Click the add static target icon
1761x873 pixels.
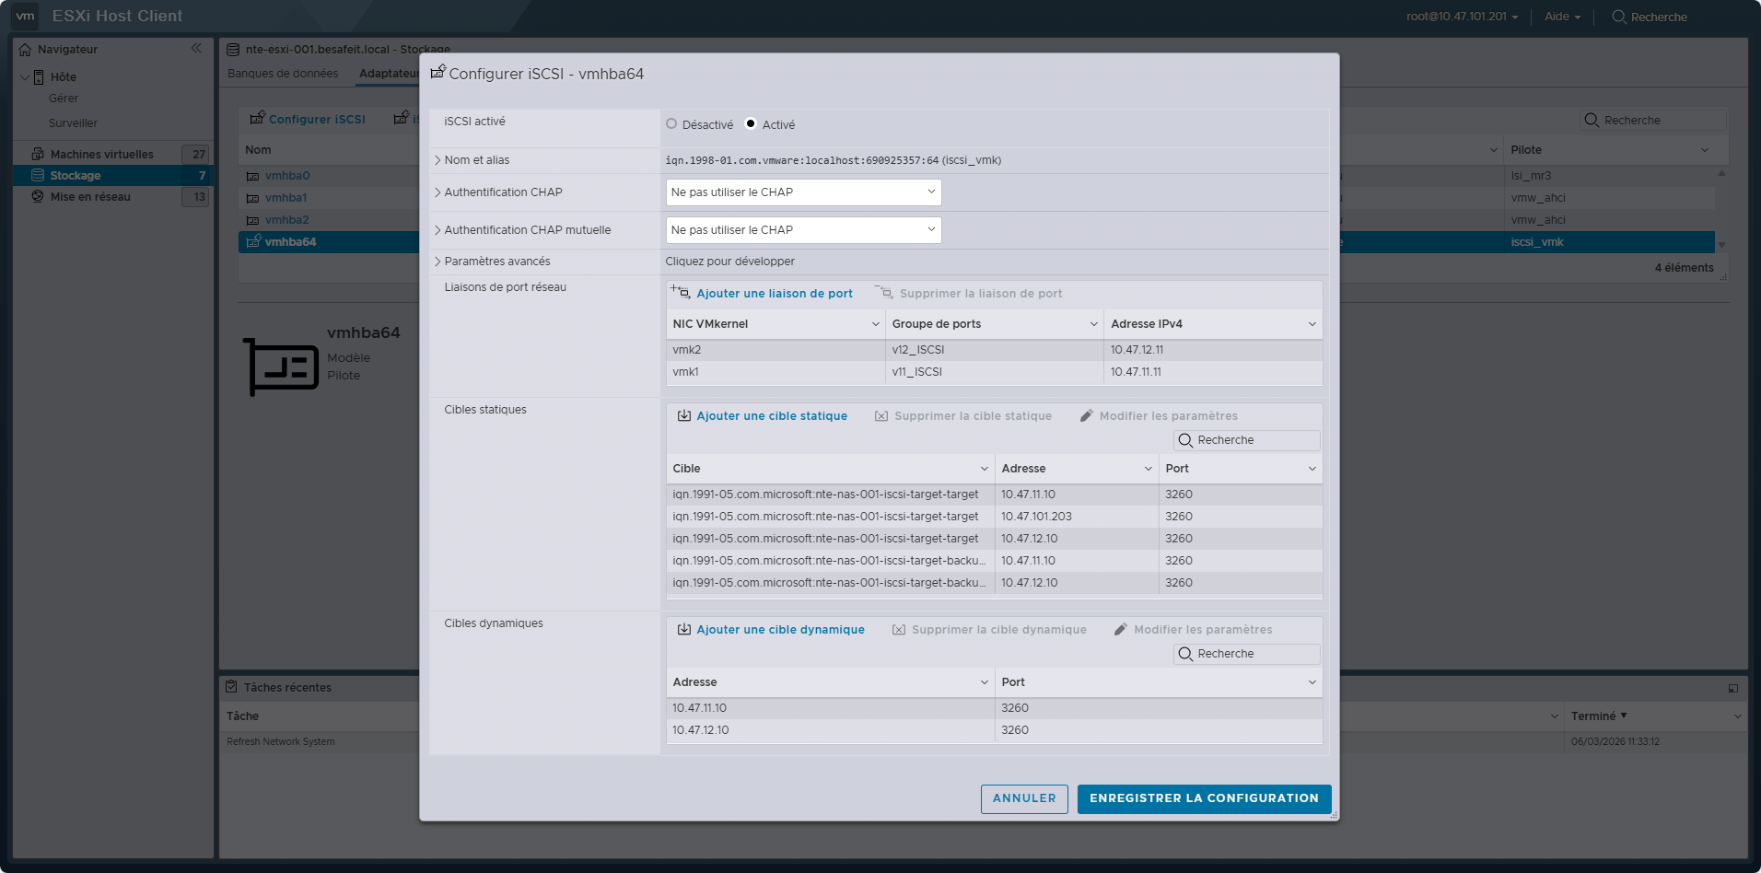tap(684, 415)
